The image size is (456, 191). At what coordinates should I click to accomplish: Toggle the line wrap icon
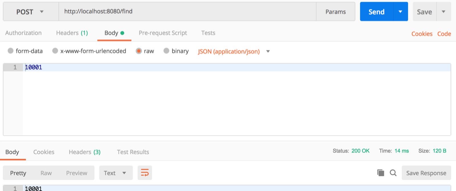point(145,173)
